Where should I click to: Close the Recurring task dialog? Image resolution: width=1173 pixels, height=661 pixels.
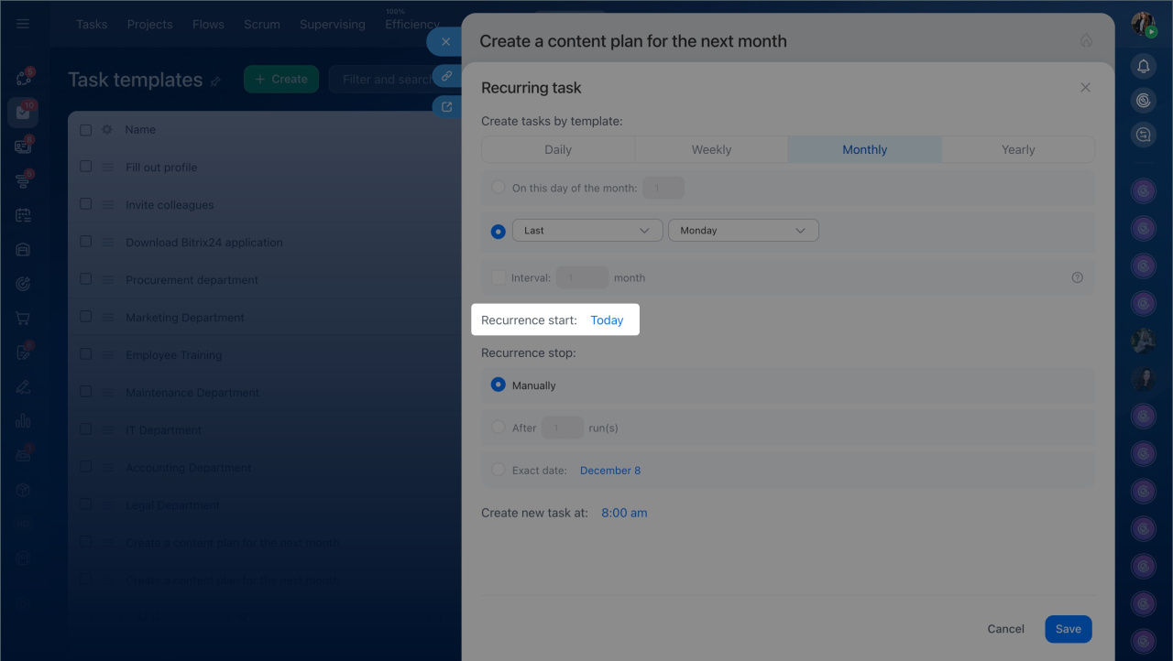tap(1085, 88)
